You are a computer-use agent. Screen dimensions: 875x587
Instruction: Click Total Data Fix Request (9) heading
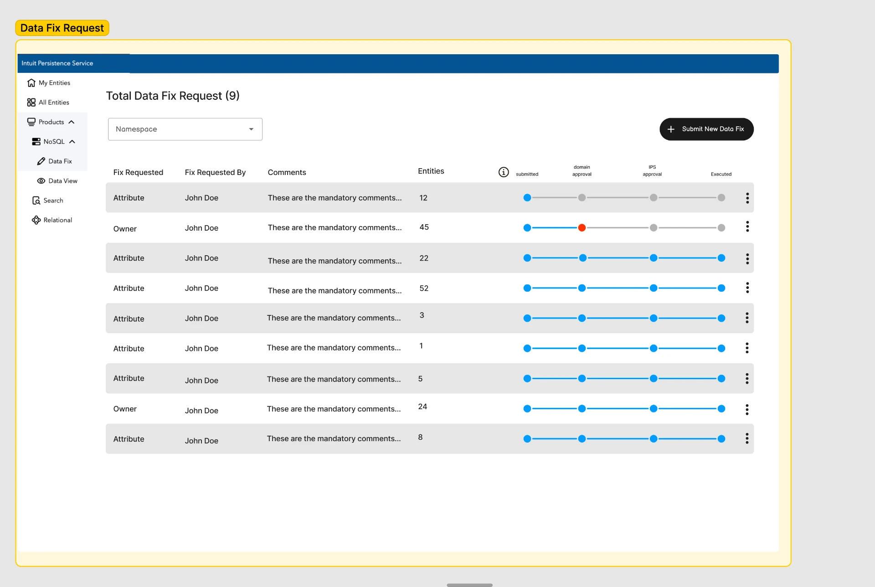click(173, 96)
